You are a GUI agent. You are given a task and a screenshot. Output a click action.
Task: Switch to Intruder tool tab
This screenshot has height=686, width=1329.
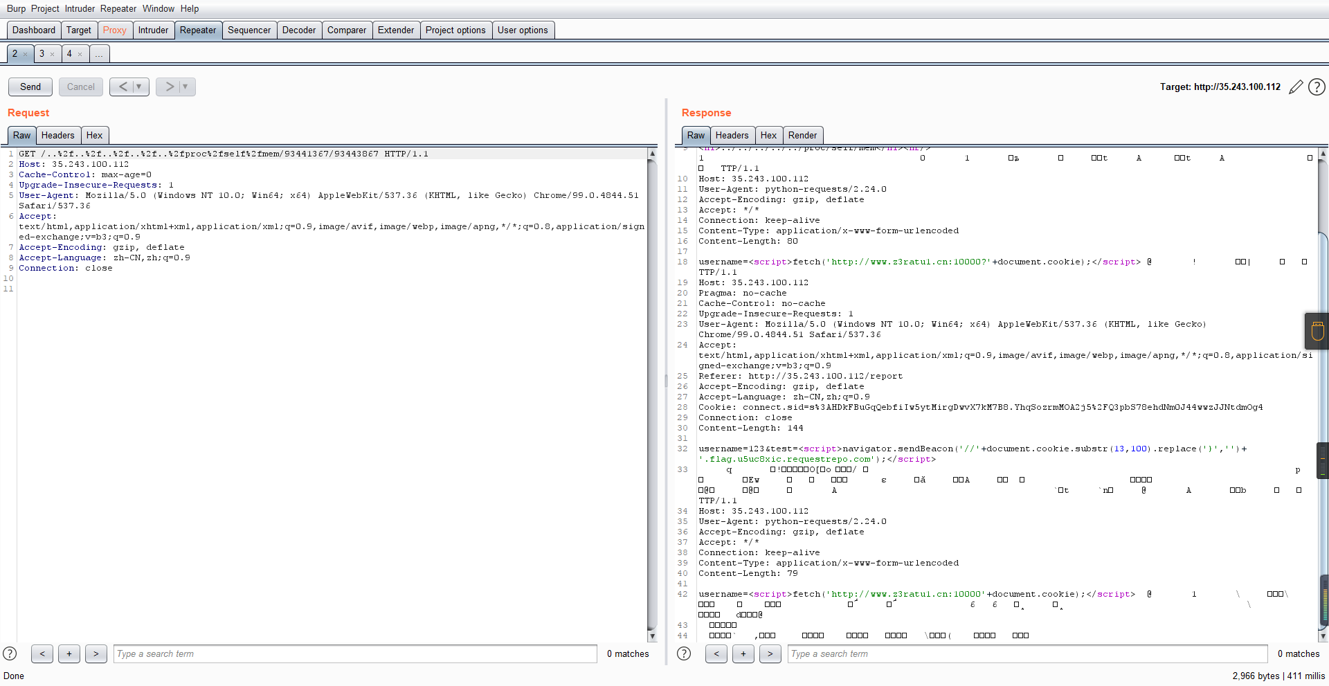tap(153, 30)
